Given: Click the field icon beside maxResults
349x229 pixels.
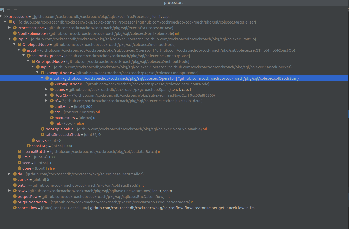Looking at the screenshot, I should [x=52, y=118].
